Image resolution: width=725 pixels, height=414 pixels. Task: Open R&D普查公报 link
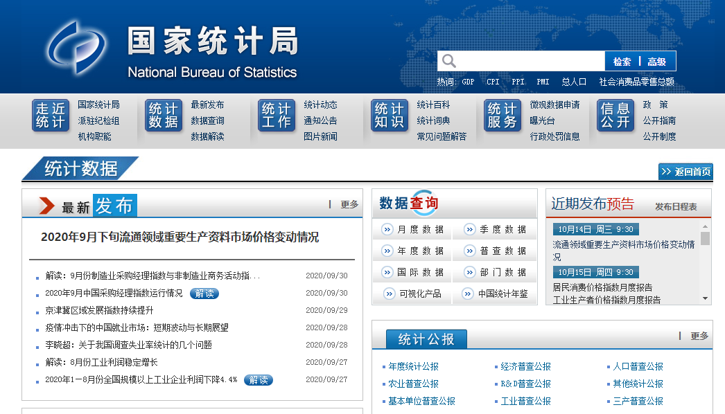pos(525,384)
